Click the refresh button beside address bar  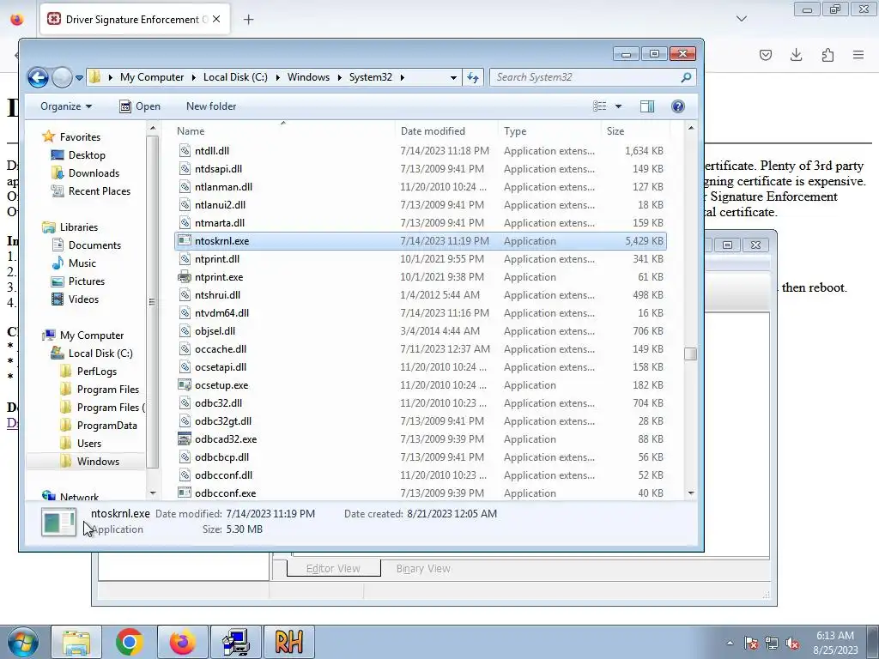(473, 77)
